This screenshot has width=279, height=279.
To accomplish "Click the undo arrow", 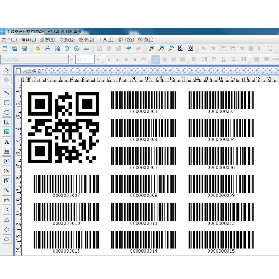I will coord(129,48).
